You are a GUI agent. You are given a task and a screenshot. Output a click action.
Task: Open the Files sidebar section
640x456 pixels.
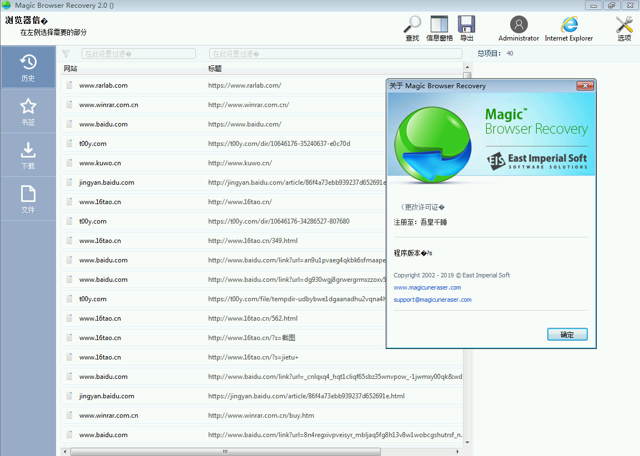(28, 199)
